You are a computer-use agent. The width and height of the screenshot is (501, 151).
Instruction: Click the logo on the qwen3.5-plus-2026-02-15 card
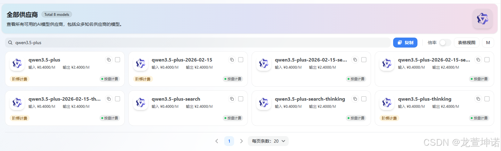coord(141,63)
